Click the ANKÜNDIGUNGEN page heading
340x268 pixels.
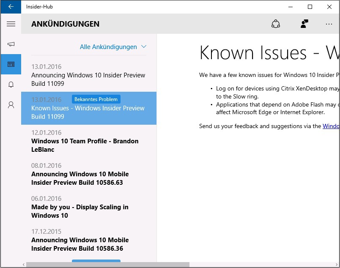tap(65, 24)
